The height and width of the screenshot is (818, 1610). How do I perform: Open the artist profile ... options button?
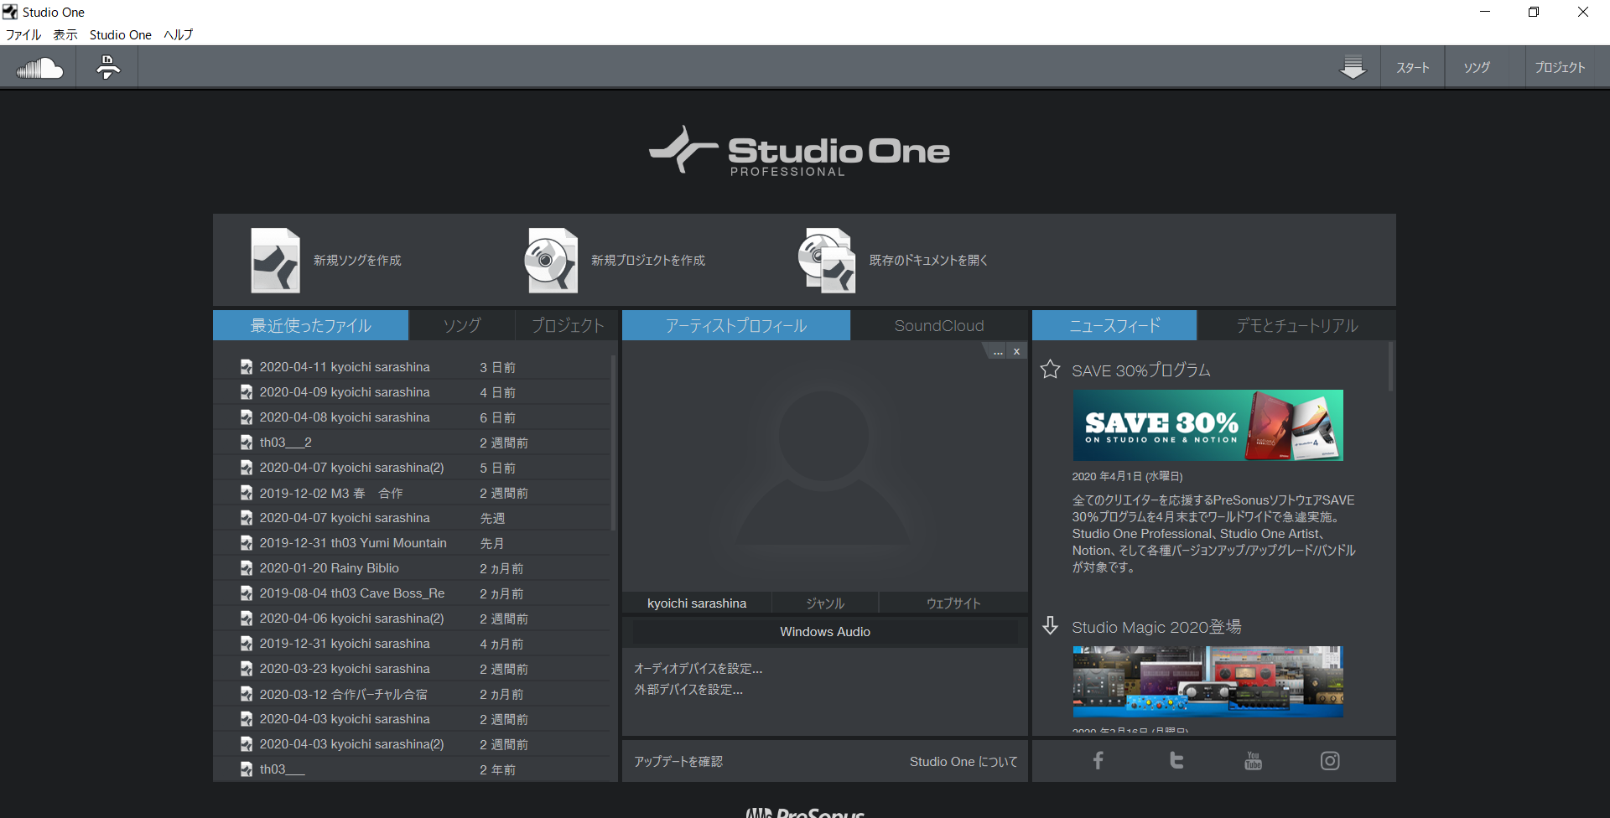coord(998,352)
